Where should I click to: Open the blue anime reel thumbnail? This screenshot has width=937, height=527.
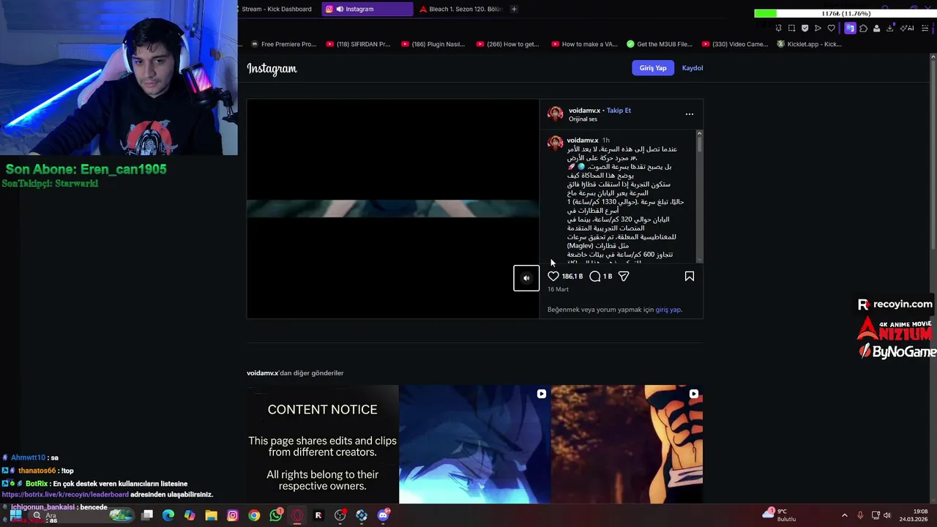[474, 444]
